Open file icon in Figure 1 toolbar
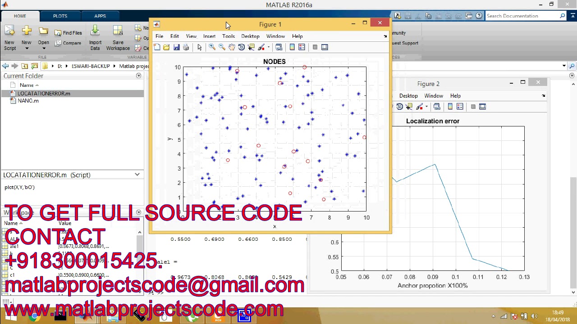The image size is (577, 324). [x=166, y=47]
